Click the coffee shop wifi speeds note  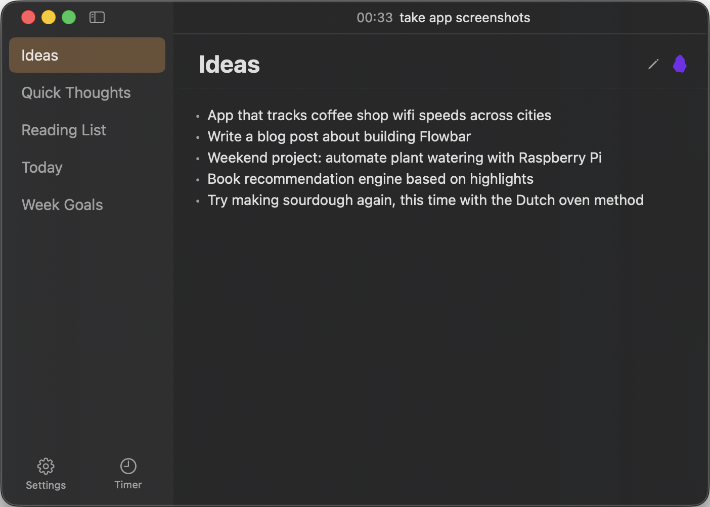[379, 116]
